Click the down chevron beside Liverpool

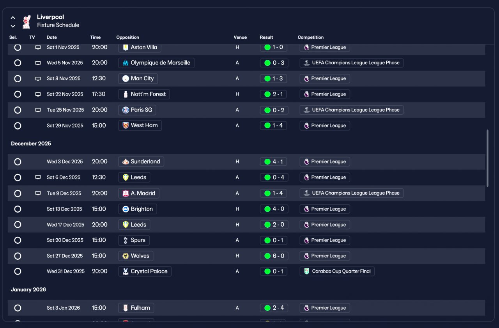click(13, 26)
